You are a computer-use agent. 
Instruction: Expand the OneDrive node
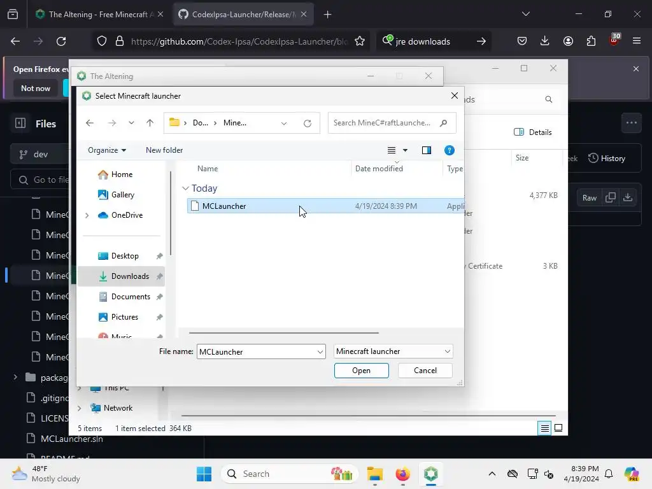pos(87,215)
